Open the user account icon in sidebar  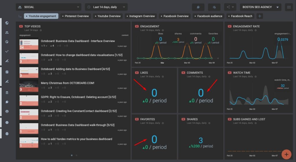pos(7,111)
